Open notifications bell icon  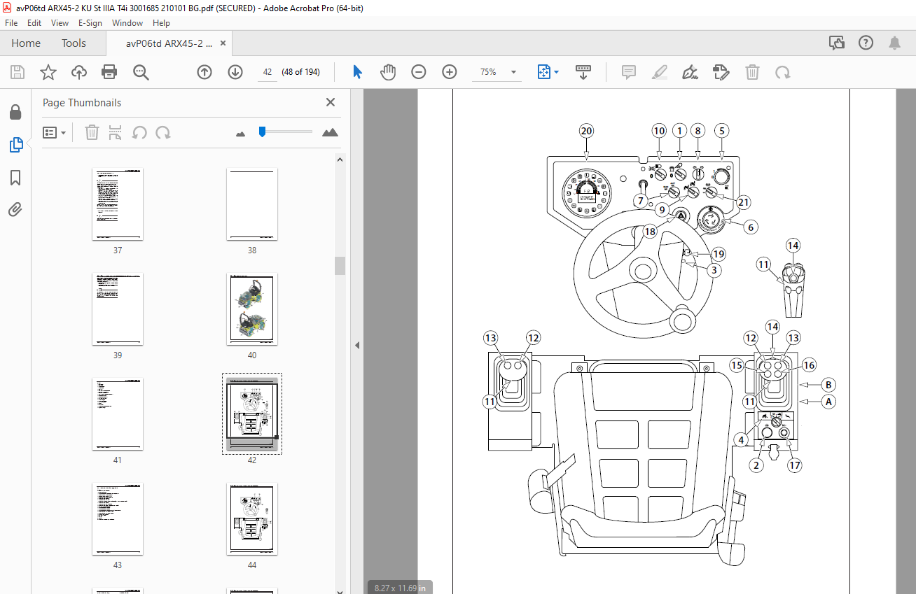click(895, 43)
